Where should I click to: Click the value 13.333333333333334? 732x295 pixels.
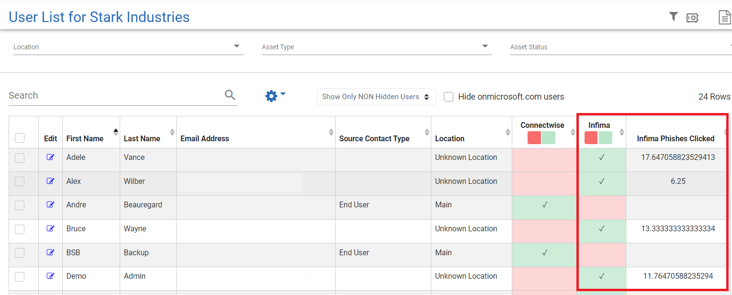[x=678, y=228]
